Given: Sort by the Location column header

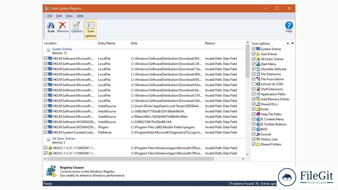Looking at the screenshot, I should tap(70, 43).
